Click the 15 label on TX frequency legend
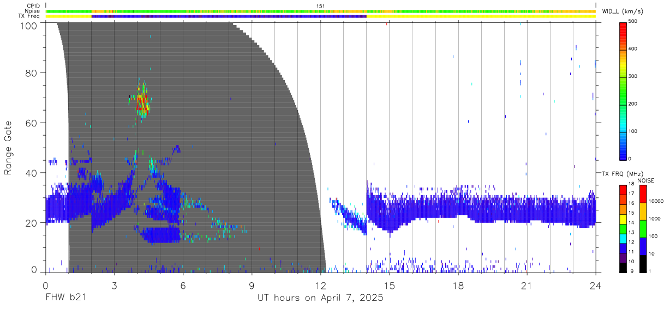This screenshot has width=670, height=309. click(631, 213)
